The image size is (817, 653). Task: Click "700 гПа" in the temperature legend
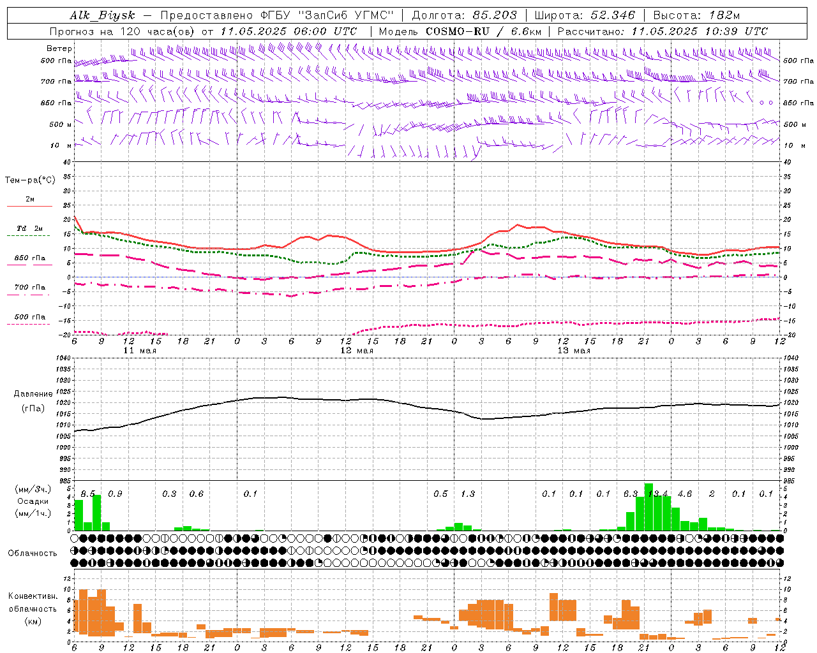[x=30, y=287]
